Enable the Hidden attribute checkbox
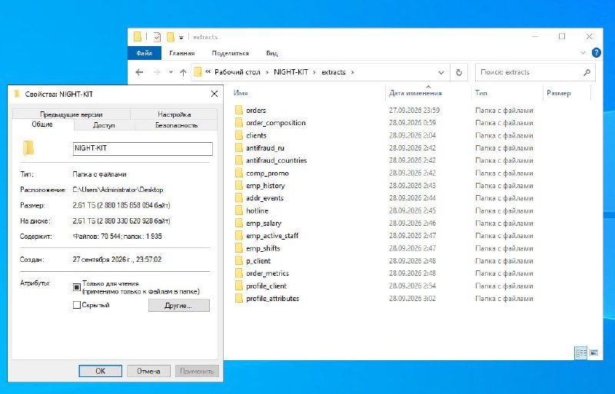Image resolution: width=615 pixels, height=394 pixels. point(77,305)
